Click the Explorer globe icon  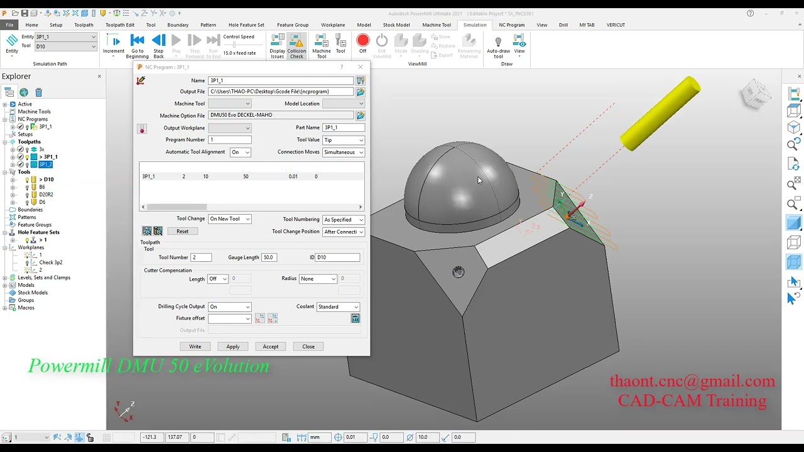point(24,92)
